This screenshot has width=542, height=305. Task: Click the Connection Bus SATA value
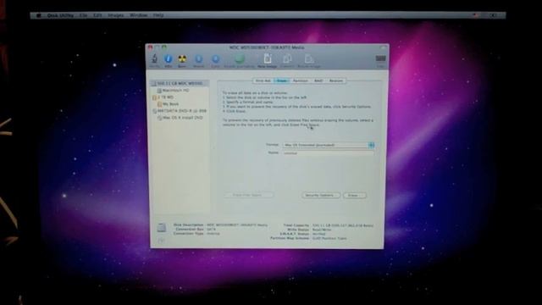pyautogui.click(x=211, y=230)
